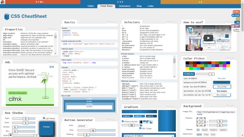Viewport: 244px width, 137px height.
Task: Pick the black swatch in Color Picker
Action: 187,63
